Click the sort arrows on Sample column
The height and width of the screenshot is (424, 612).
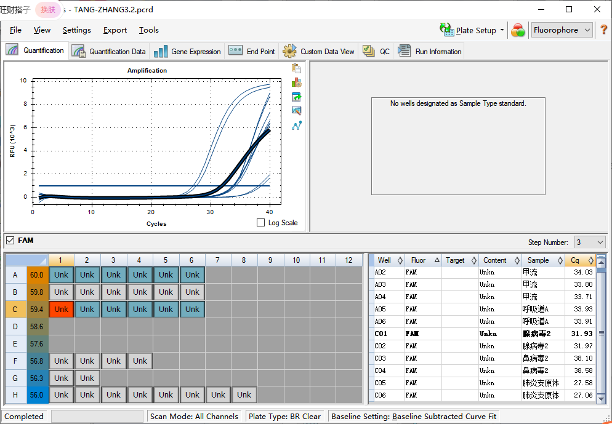tap(560, 260)
